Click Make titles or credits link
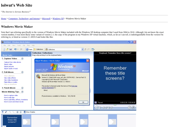 11,82
